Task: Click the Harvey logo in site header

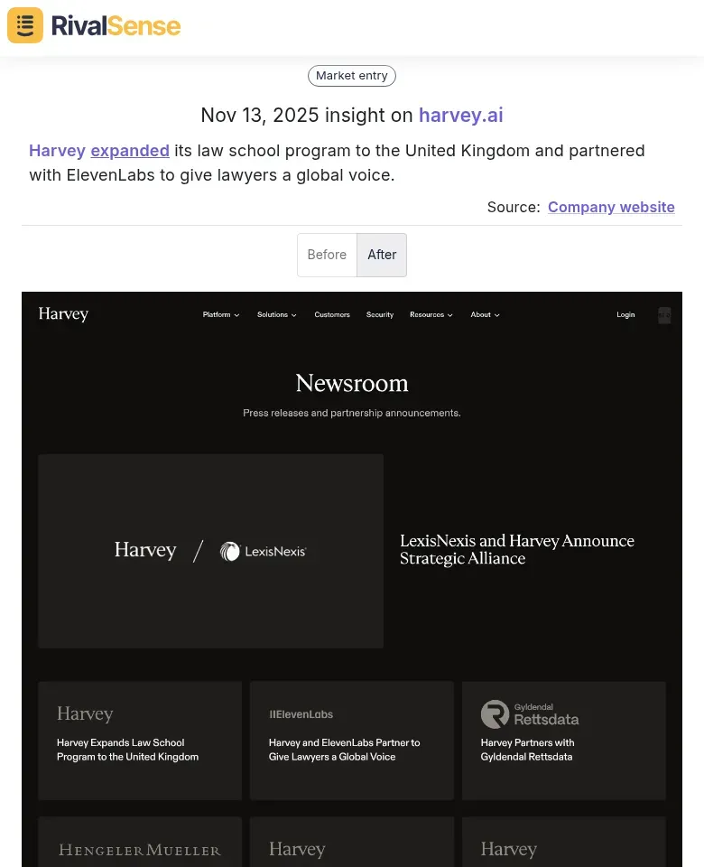Action: click(x=63, y=314)
